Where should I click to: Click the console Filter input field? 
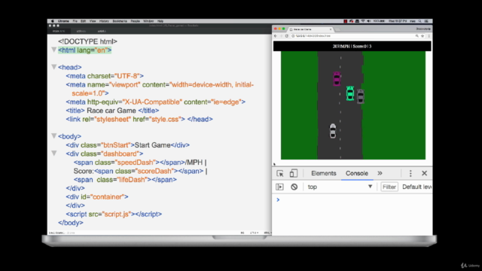point(389,187)
